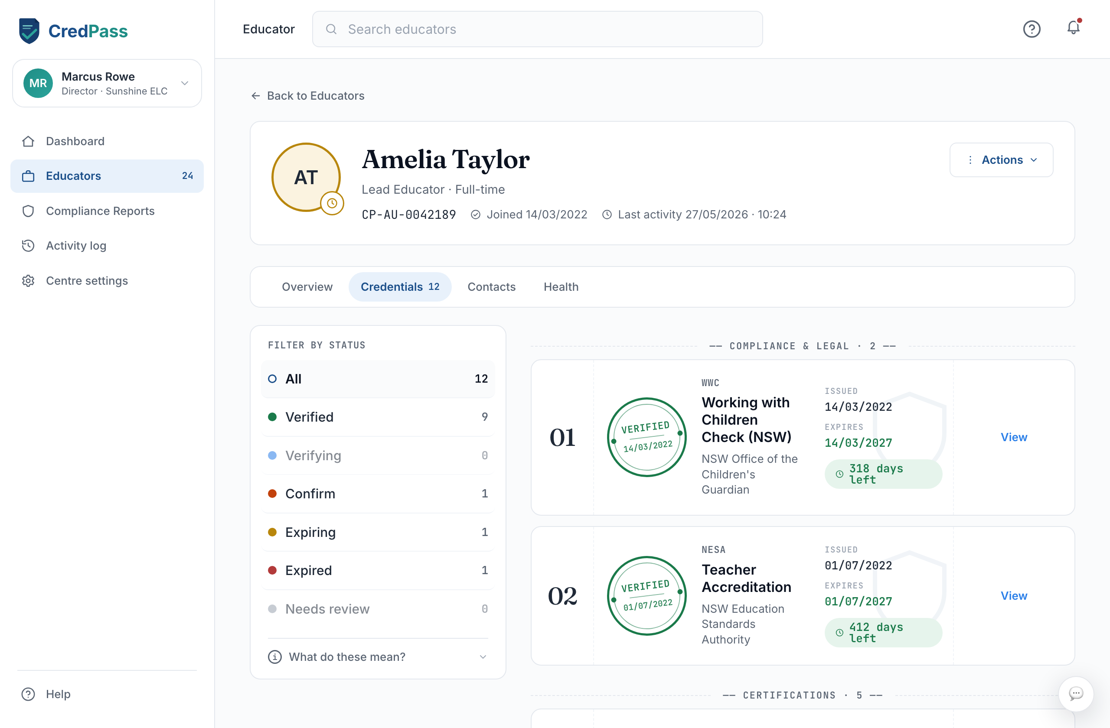Switch to the Contacts tab
1110x728 pixels.
[492, 286]
